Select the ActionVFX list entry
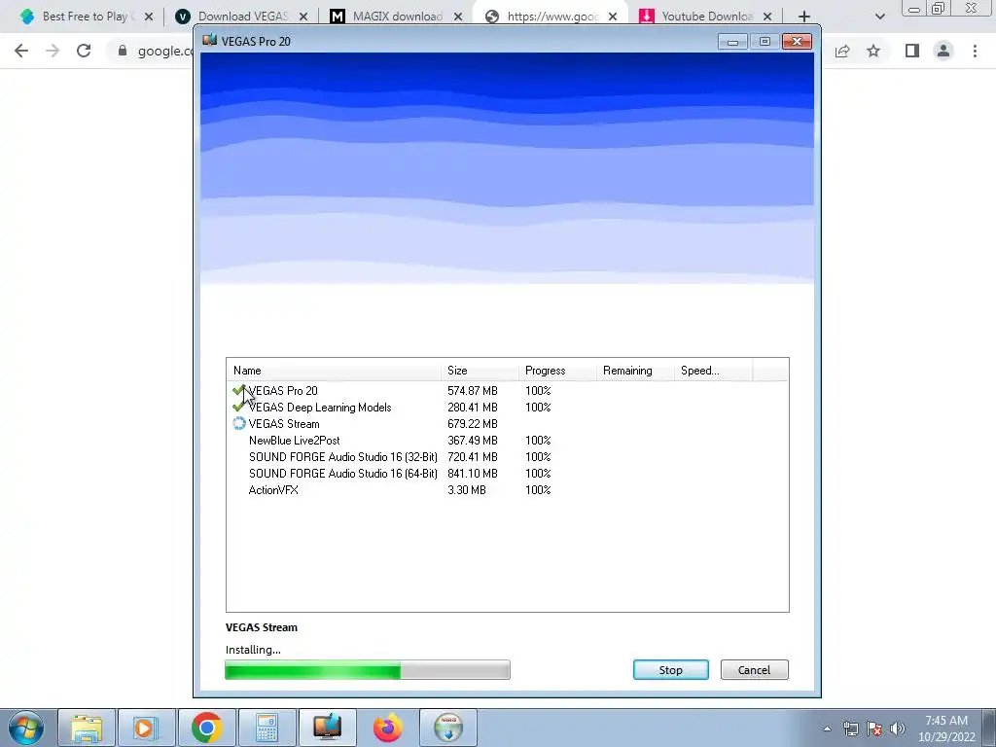Screen dimensions: 996x747 [507, 490]
